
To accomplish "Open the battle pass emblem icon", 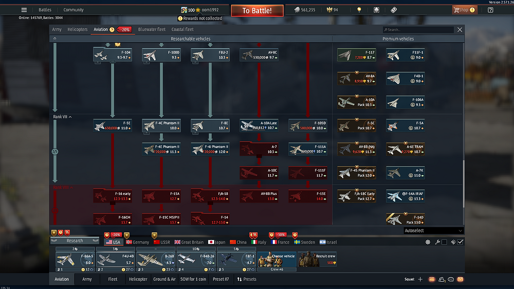I will 376,10.
